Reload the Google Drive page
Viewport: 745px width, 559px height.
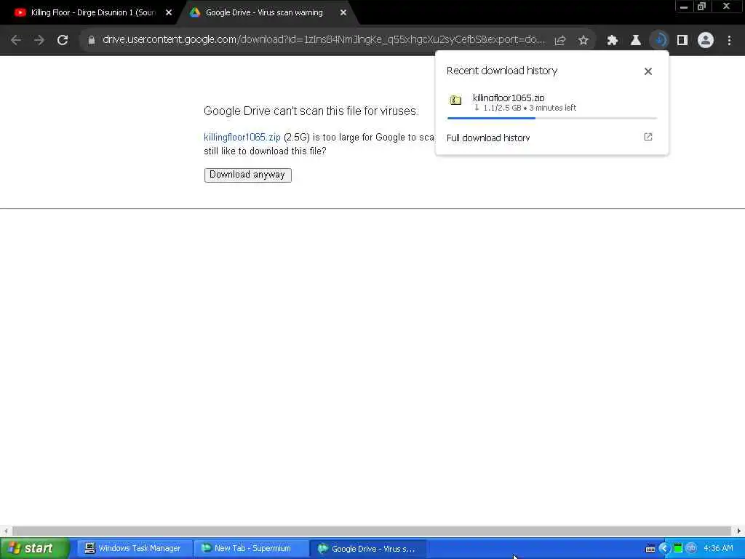tap(63, 40)
